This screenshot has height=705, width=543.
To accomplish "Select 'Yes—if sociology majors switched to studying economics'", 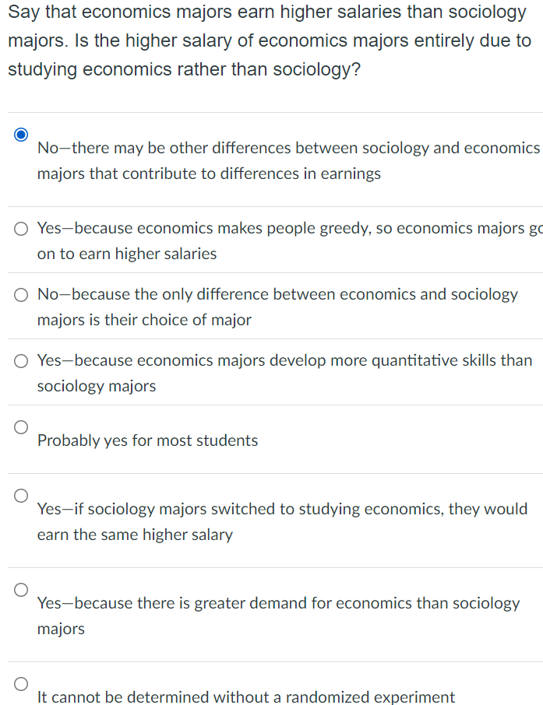I will tap(282, 521).
